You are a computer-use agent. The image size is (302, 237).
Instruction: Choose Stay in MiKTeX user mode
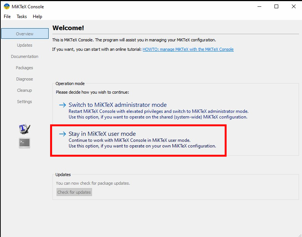click(x=102, y=134)
